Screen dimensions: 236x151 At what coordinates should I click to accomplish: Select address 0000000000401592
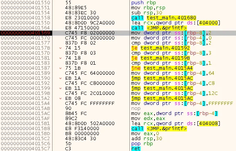(x=25, y=83)
